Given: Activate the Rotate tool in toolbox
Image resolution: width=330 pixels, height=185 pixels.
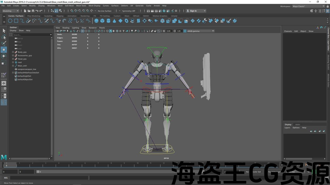Looking at the screenshot, I should (x=4, y=56).
